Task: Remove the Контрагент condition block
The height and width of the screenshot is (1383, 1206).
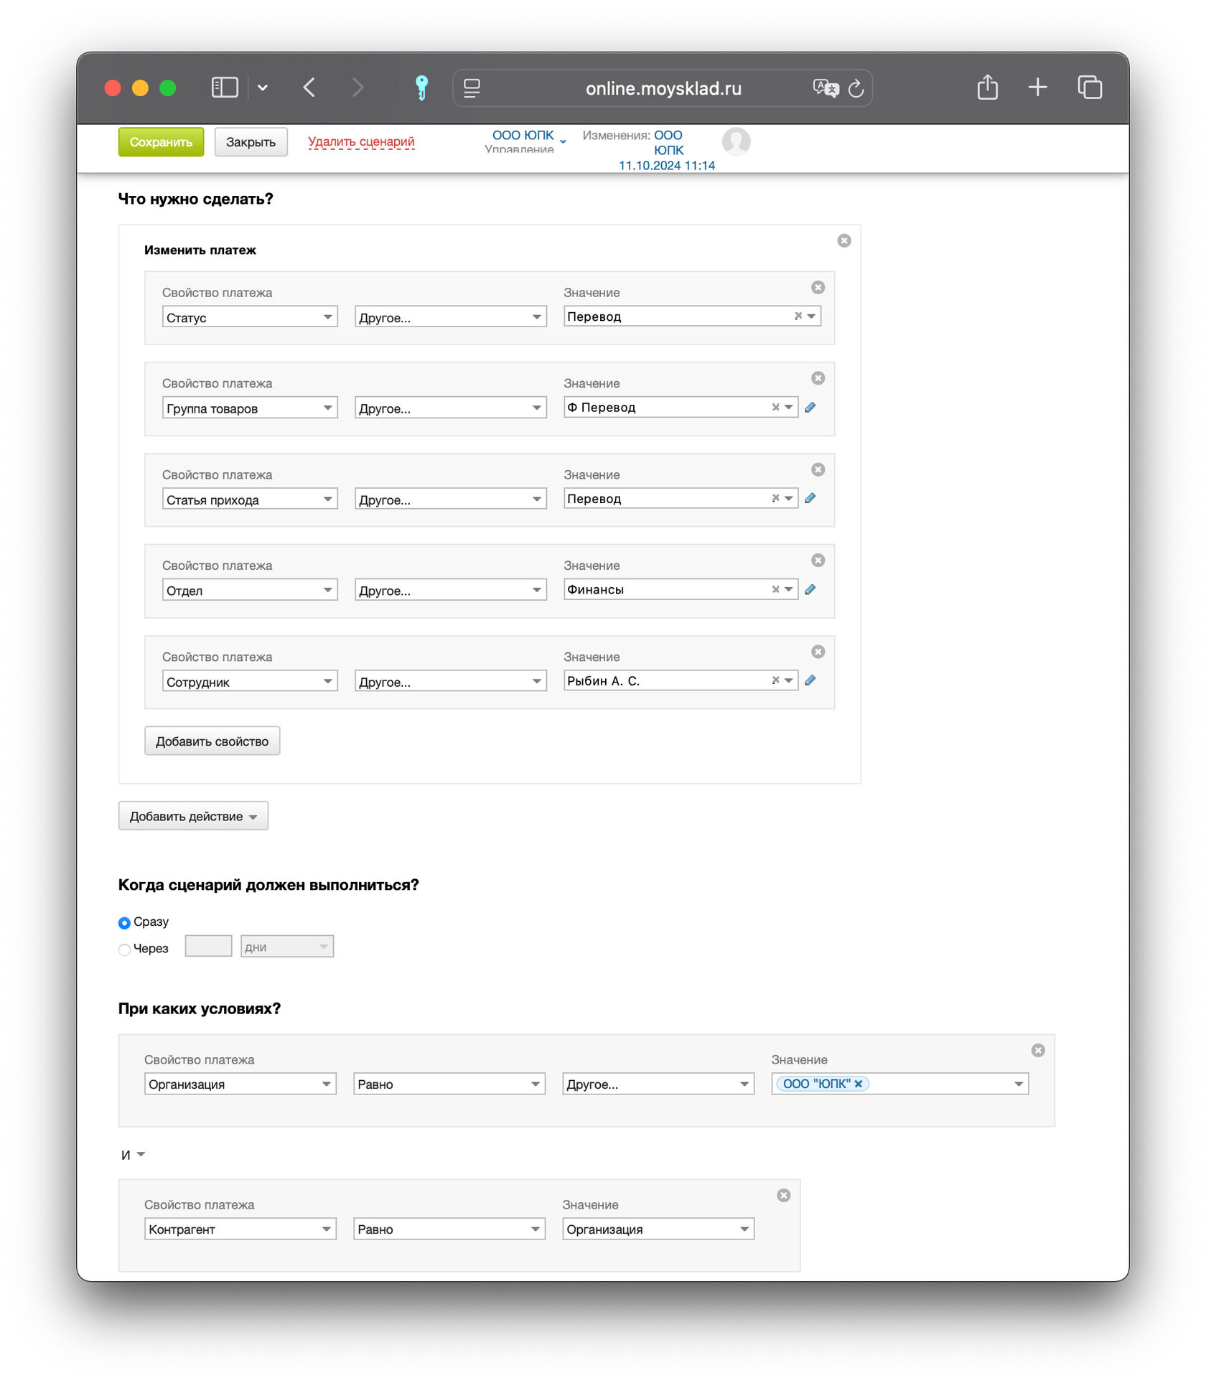Action: (x=783, y=1195)
